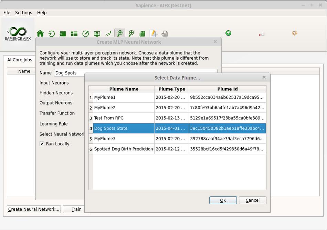Click plume id 7c80fe93bb6a4fe1ab7a496d9a42...
This screenshot has width=327, height=230.
coord(227,108)
